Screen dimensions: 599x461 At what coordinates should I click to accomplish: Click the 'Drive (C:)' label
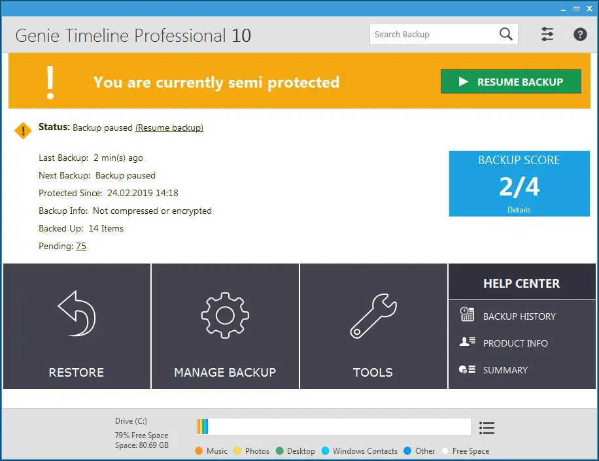point(131,421)
